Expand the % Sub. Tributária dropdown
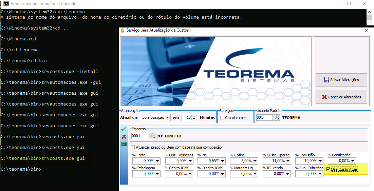Viewport: 374px width, 191px height. click(x=321, y=174)
